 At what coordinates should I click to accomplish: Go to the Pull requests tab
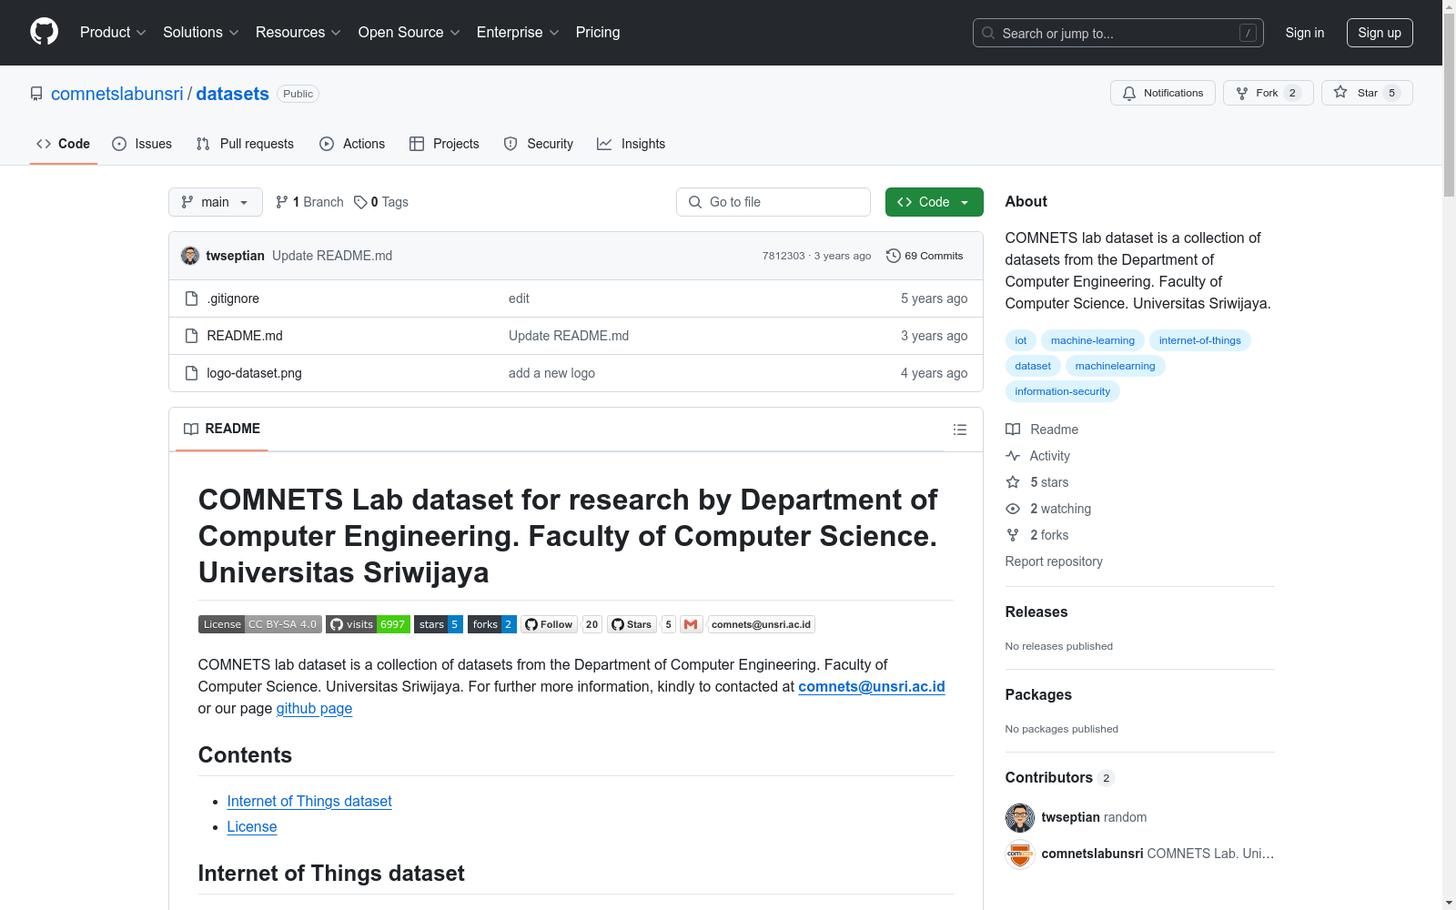245,144
